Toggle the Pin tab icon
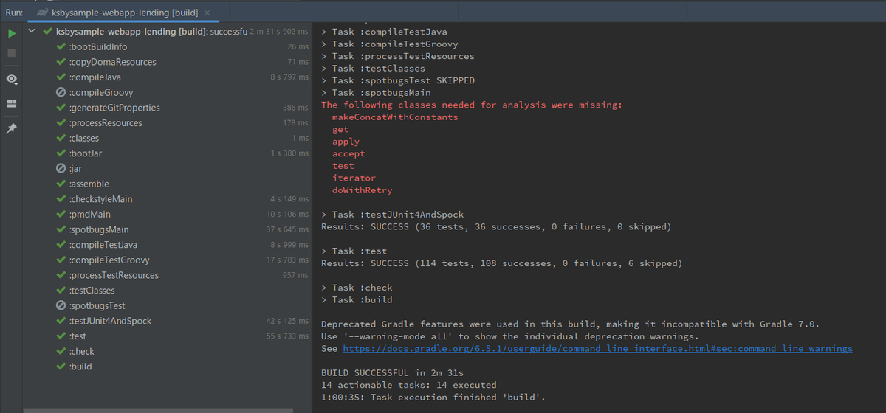 point(11,128)
